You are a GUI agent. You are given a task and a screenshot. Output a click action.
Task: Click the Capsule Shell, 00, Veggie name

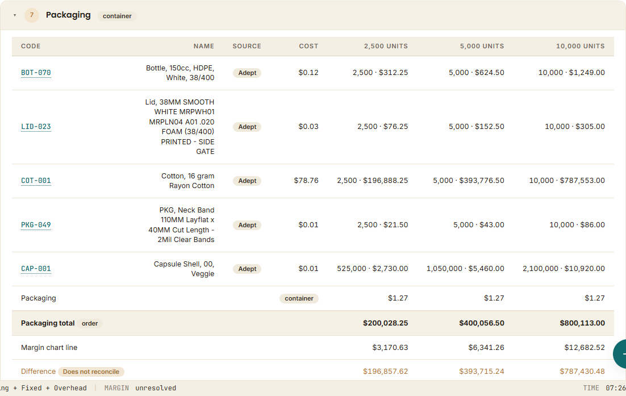point(184,269)
